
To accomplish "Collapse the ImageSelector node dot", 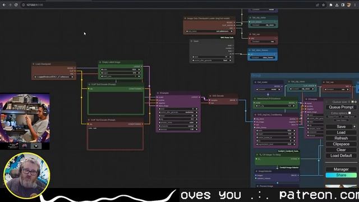I will [256, 171].
